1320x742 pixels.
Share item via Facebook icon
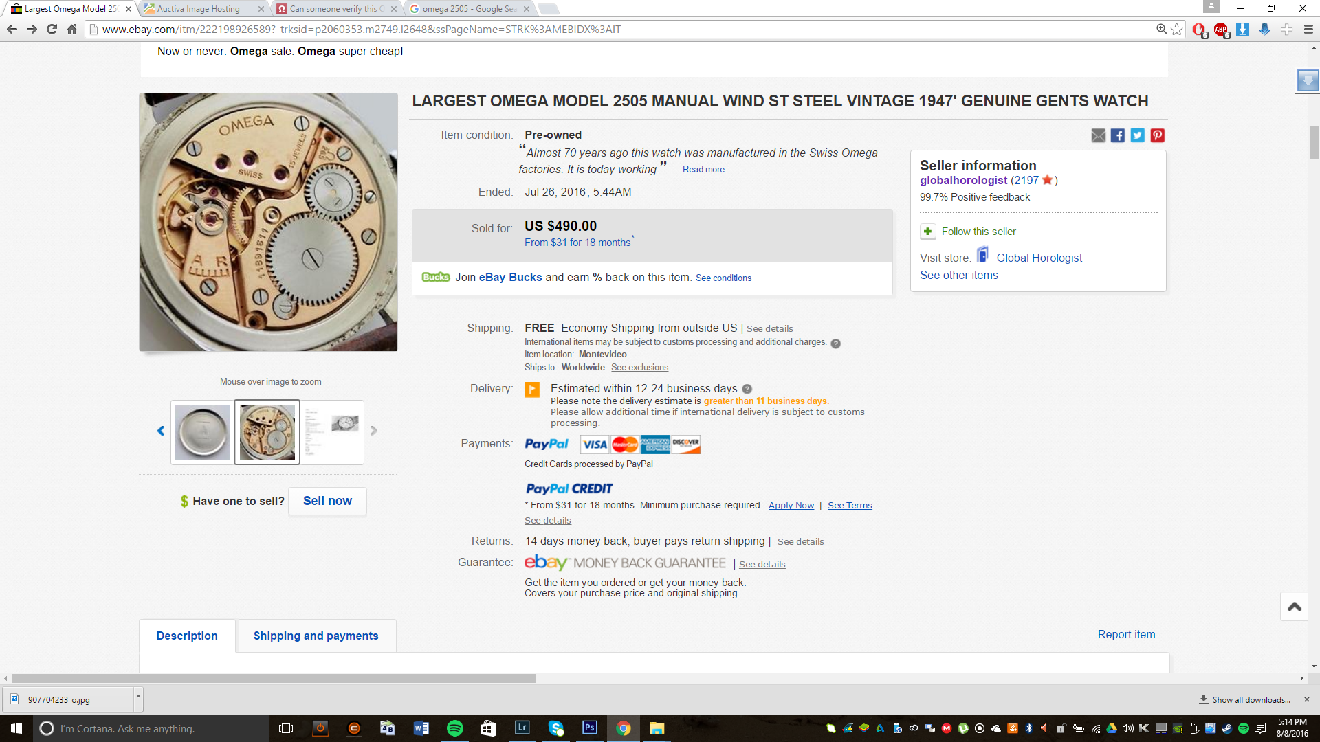(x=1118, y=135)
